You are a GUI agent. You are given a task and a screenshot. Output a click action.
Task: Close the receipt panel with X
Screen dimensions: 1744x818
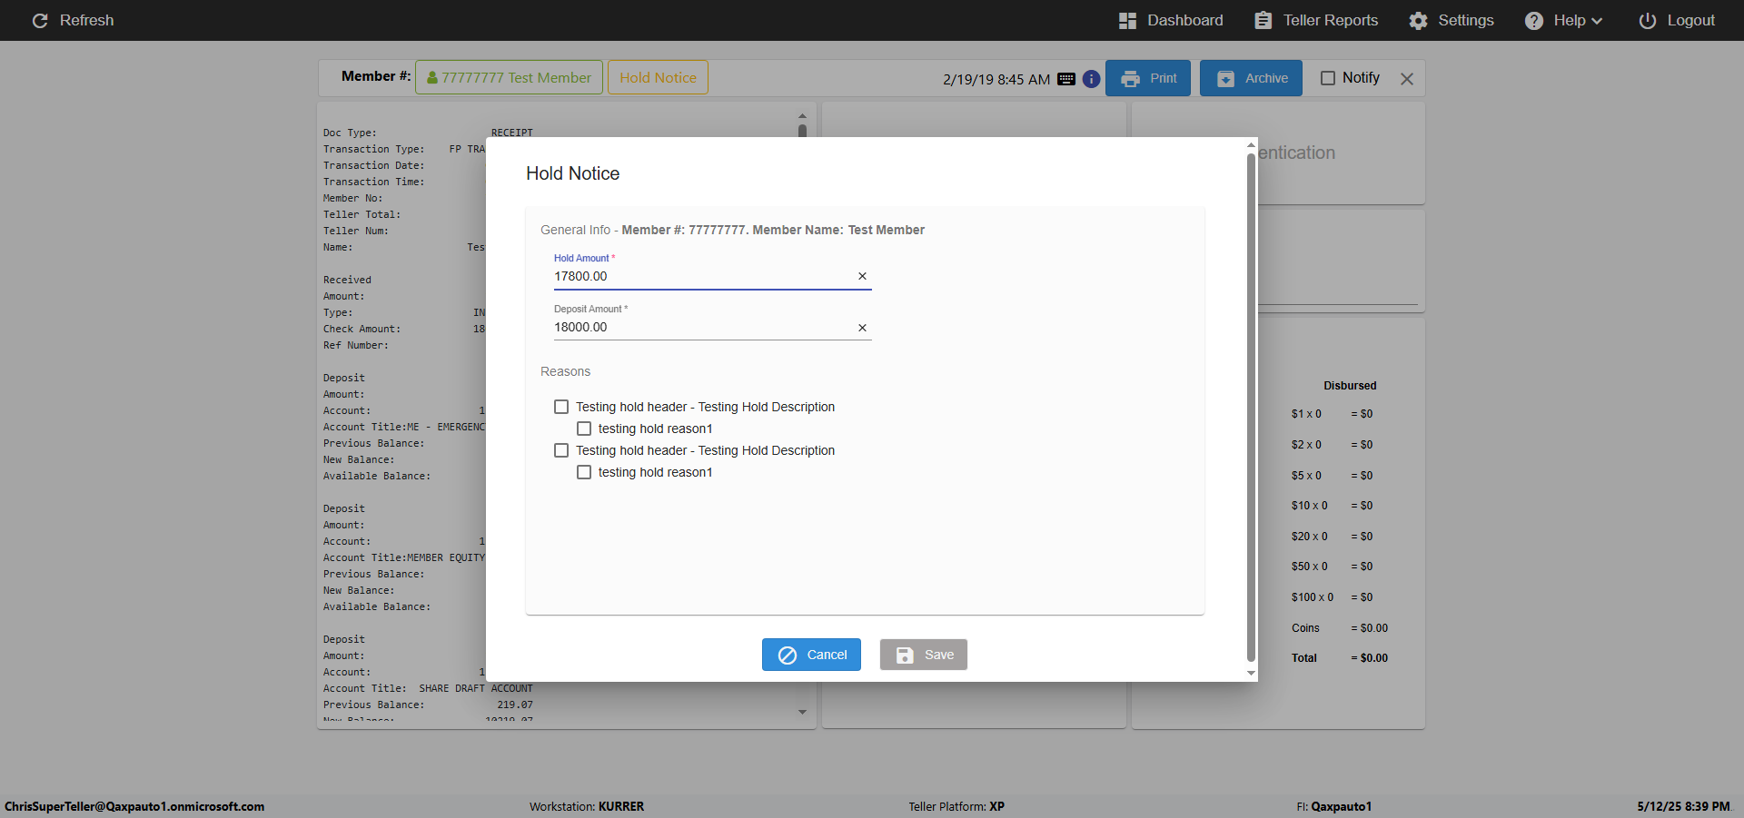[1407, 79]
